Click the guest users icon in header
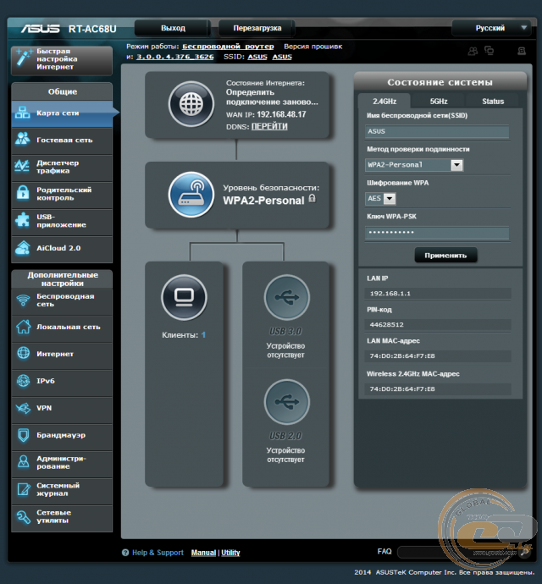The width and height of the screenshot is (542, 584). (473, 51)
